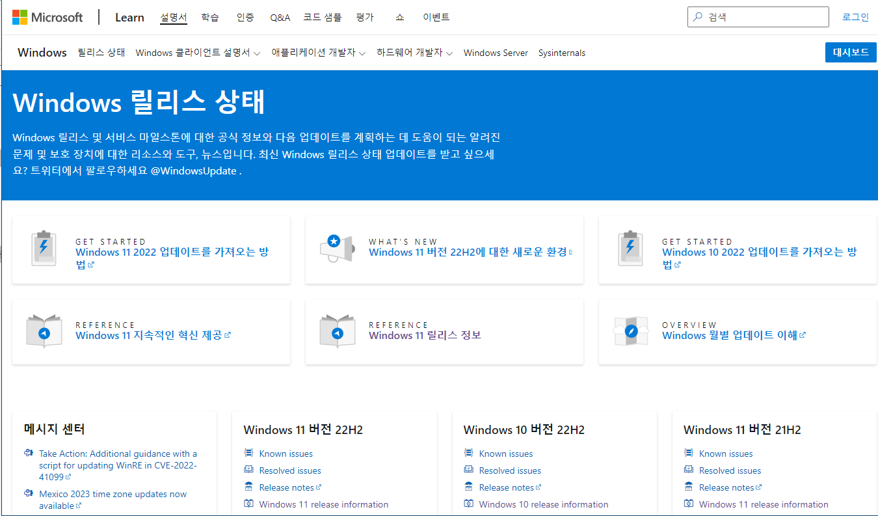This screenshot has width=878, height=516.
Task: Open the 설명서 menu item
Action: pyautogui.click(x=174, y=18)
